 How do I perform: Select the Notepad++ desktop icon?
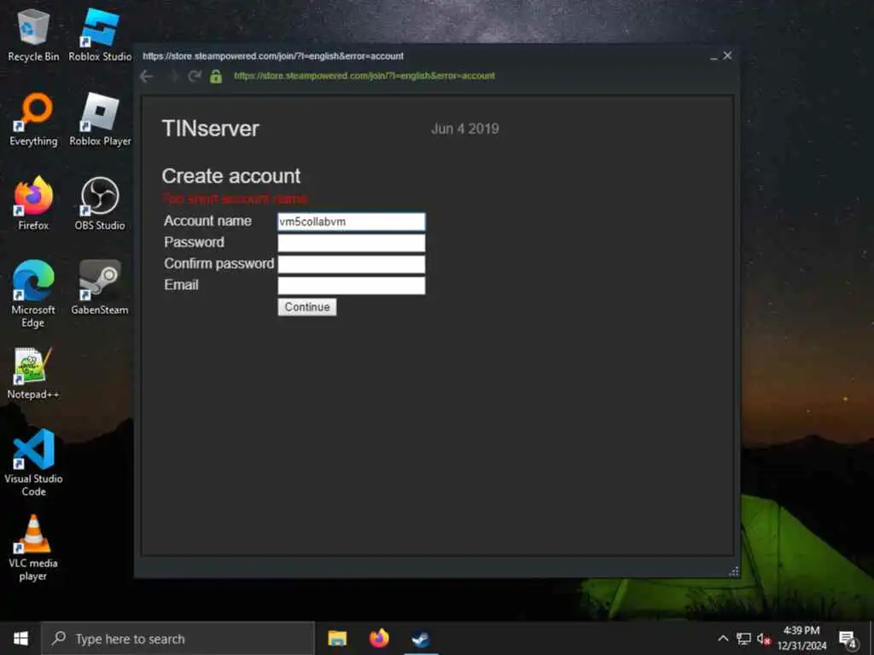(33, 374)
